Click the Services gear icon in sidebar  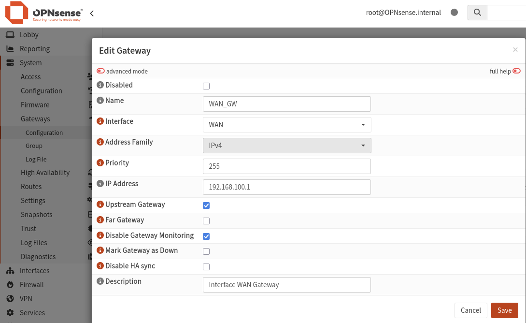[11, 313]
